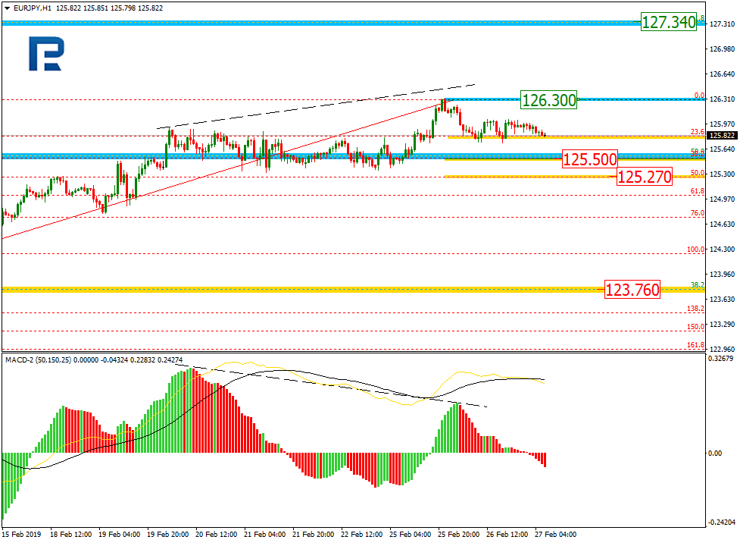
Task: Click the 122.960 price scale value
Action: pyautogui.click(x=722, y=350)
